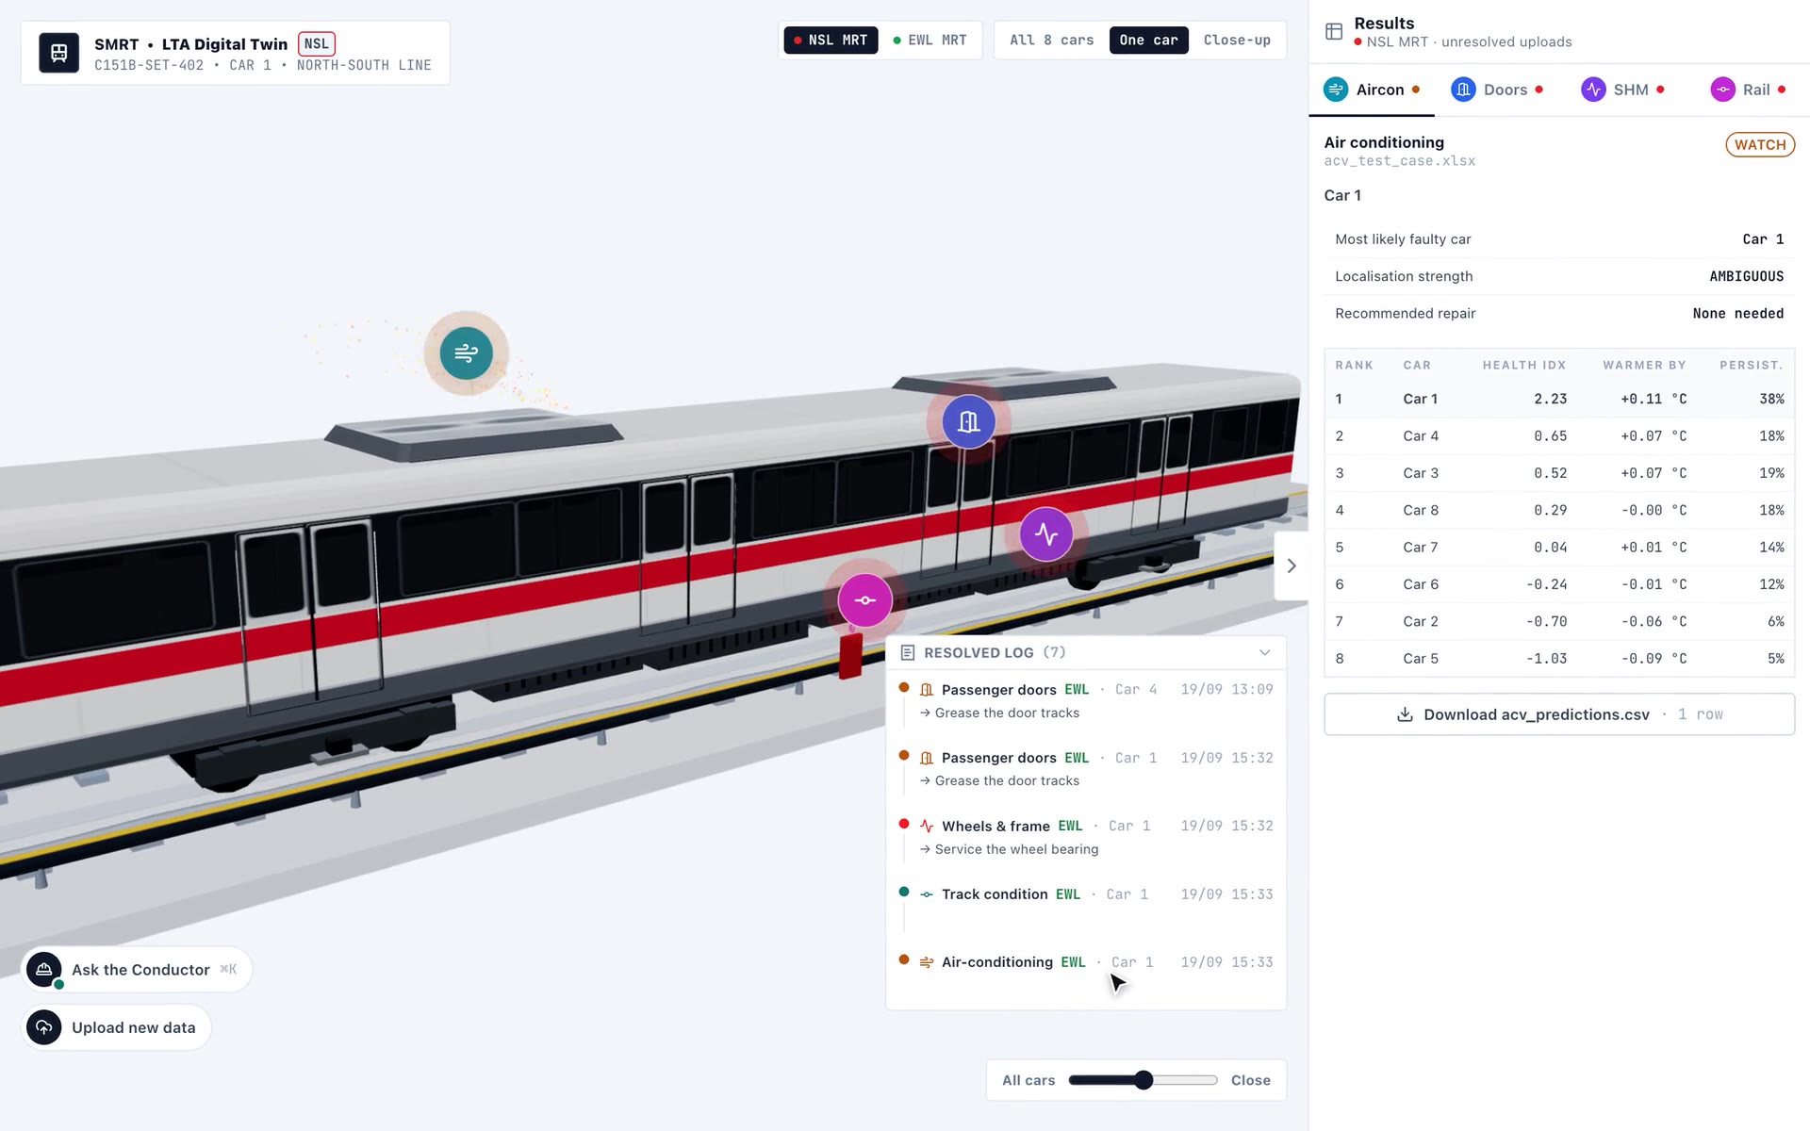Image resolution: width=1810 pixels, height=1131 pixels.
Task: Click the All cars label beside slider
Action: tap(1028, 1080)
